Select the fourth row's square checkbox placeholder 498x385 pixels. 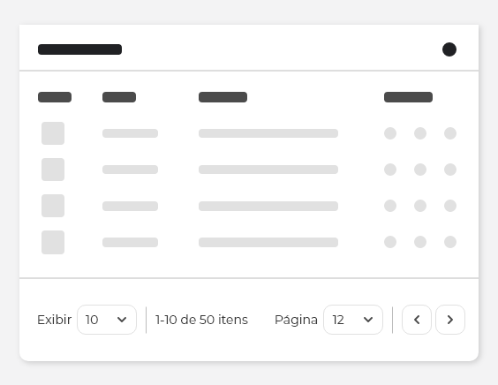(x=53, y=242)
